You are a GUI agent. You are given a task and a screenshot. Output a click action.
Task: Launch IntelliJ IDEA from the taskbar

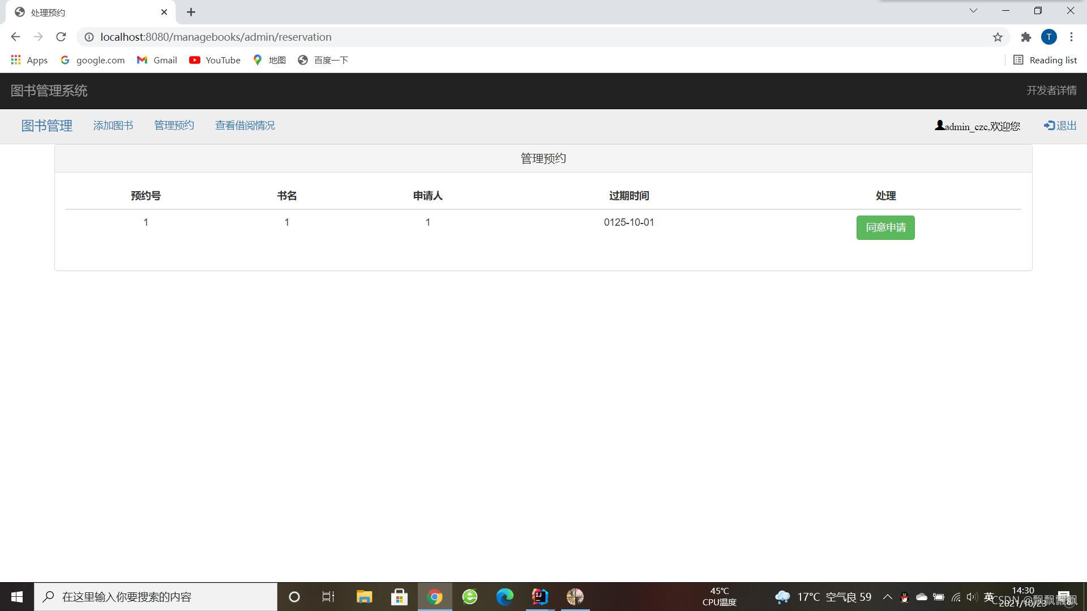(x=540, y=597)
